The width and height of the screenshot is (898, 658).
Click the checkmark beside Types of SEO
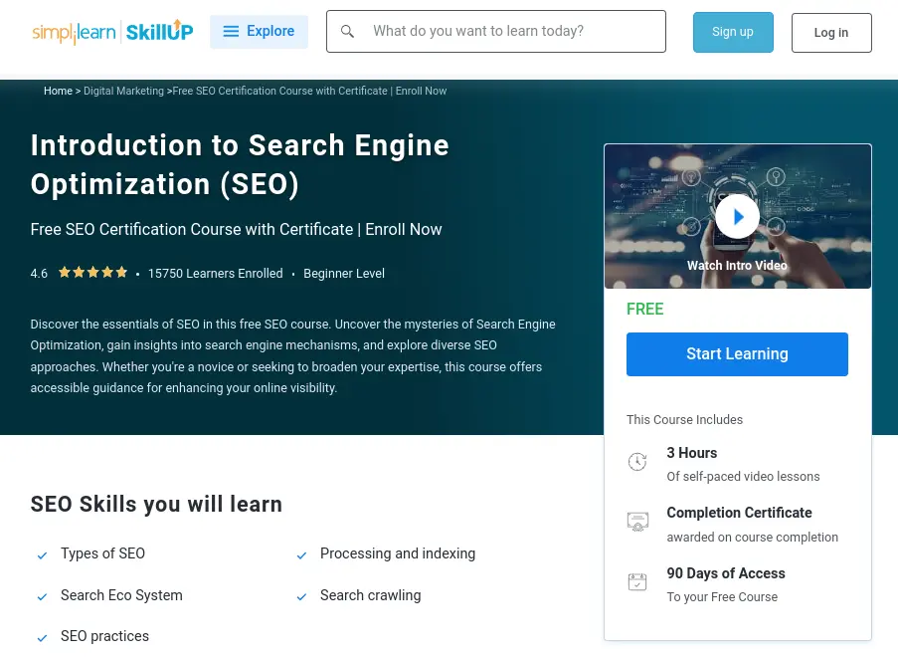click(x=42, y=555)
